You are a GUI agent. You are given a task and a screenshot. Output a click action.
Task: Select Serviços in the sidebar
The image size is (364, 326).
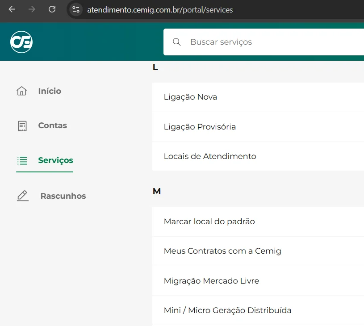tap(55, 160)
